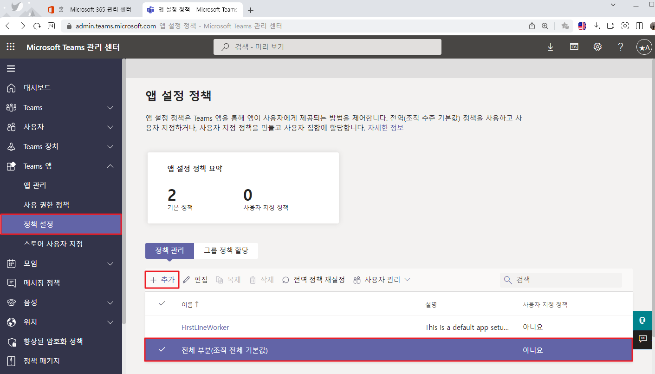Expand the Teams menu in sidebar
The width and height of the screenshot is (655, 374).
110,108
